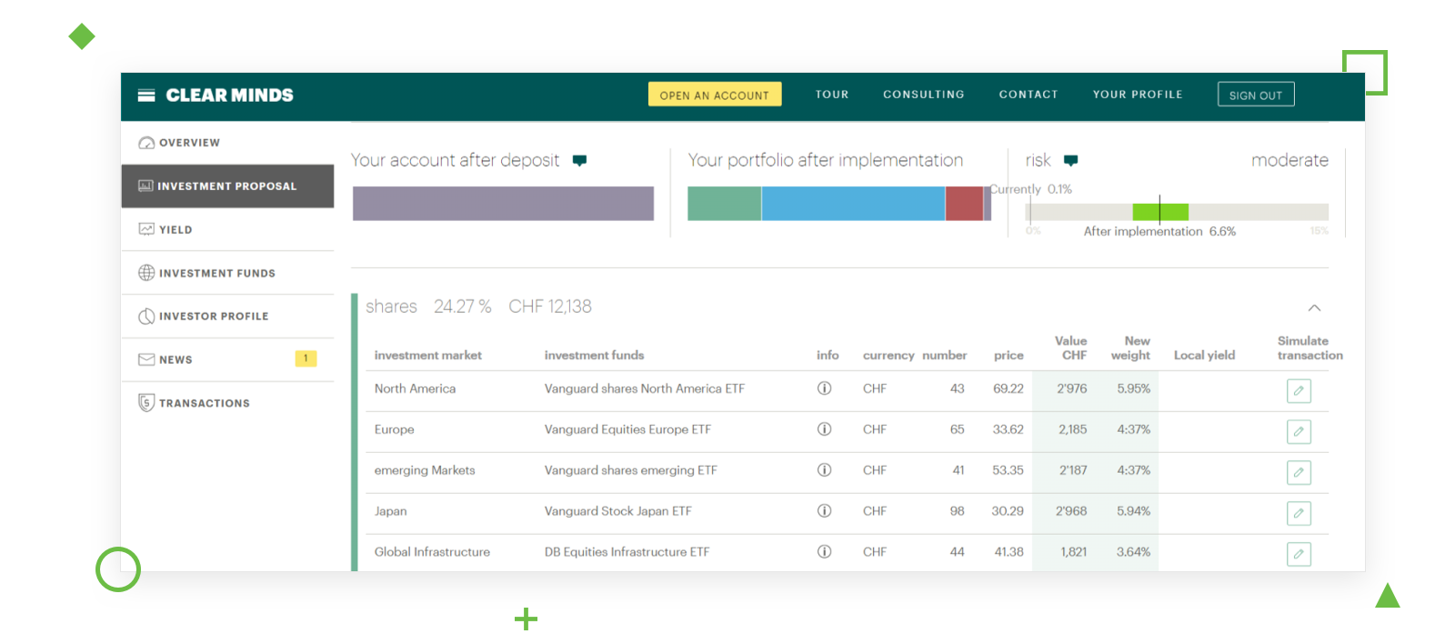
Task: Click comment icon next to account after deposit
Action: [x=579, y=161]
